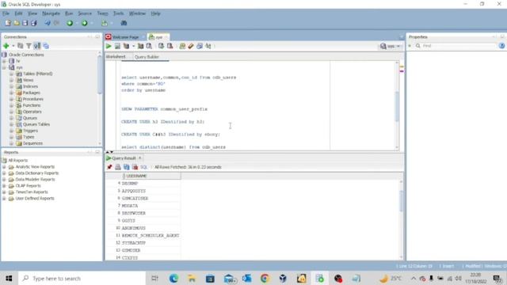Image resolution: width=507 pixels, height=285 pixels.
Task: Refresh the Query Result grid
Action: point(127,167)
